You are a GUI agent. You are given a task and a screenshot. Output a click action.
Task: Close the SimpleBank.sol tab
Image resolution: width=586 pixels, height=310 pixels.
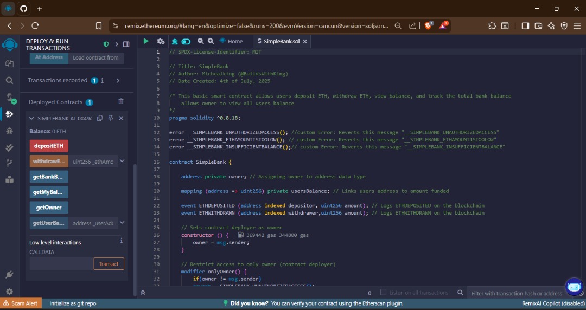(305, 41)
